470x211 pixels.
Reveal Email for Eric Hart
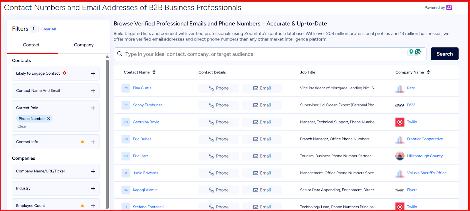[x=262, y=156]
